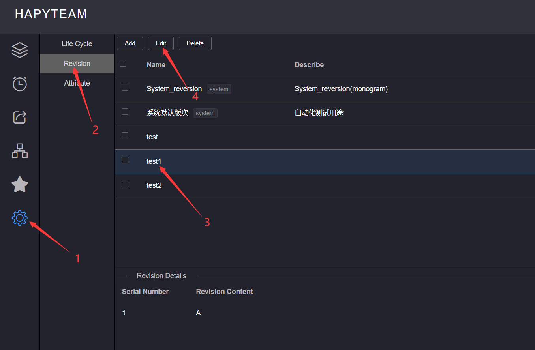Click the Edit button
The width and height of the screenshot is (535, 350).
(161, 43)
